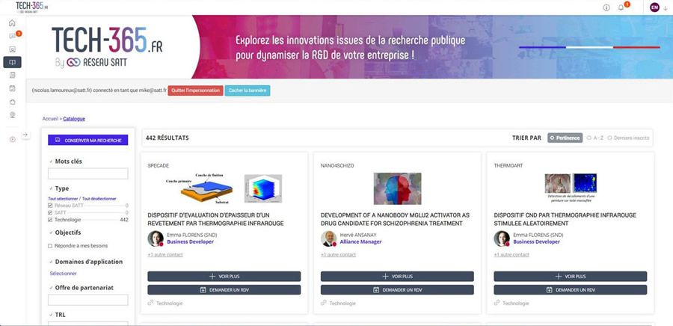Toggle the SATT type checkbox
The height and width of the screenshot is (326, 673).
pyautogui.click(x=50, y=213)
